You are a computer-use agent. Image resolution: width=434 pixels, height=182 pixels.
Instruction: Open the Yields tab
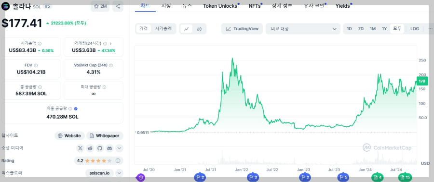[343, 6]
